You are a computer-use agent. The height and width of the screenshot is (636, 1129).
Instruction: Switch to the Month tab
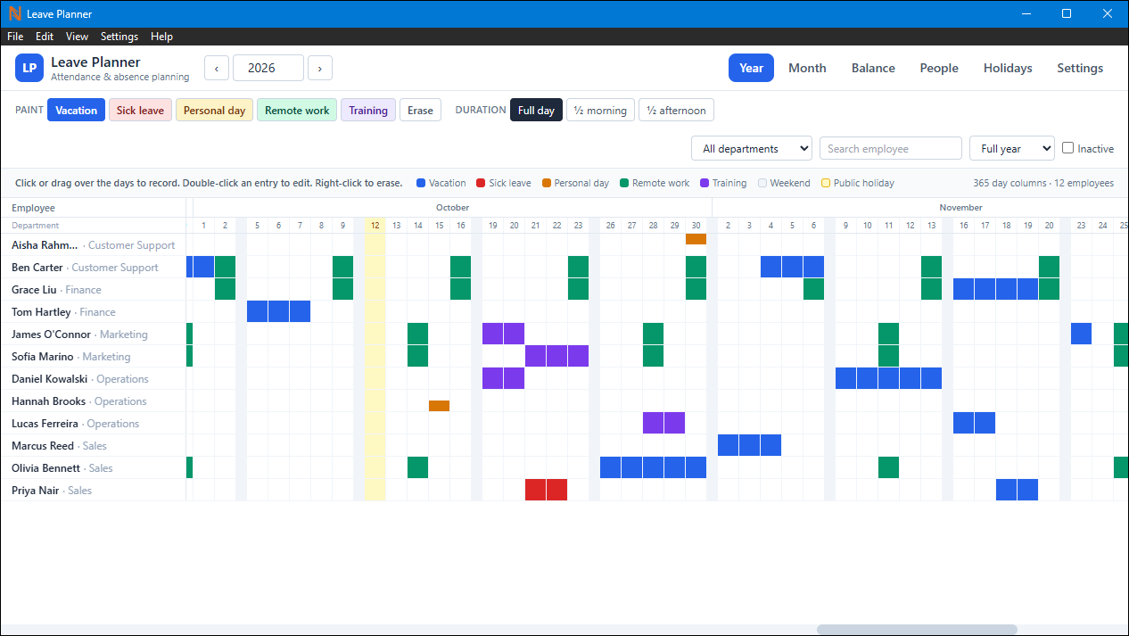(x=807, y=68)
